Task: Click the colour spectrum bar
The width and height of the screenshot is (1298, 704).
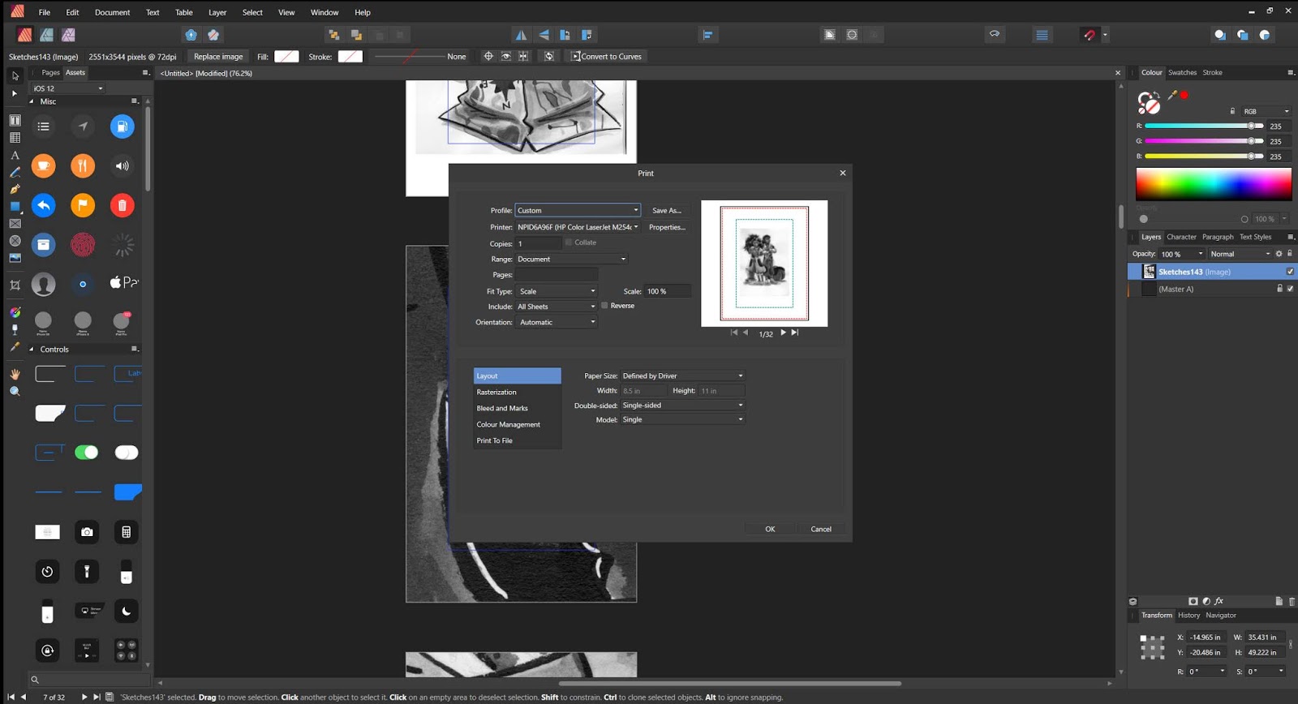Action: point(1213,184)
